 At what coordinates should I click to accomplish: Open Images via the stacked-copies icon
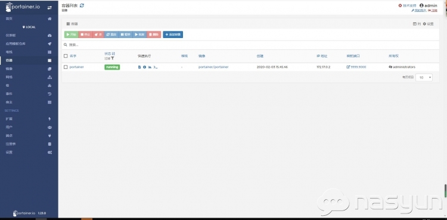tap(49, 69)
